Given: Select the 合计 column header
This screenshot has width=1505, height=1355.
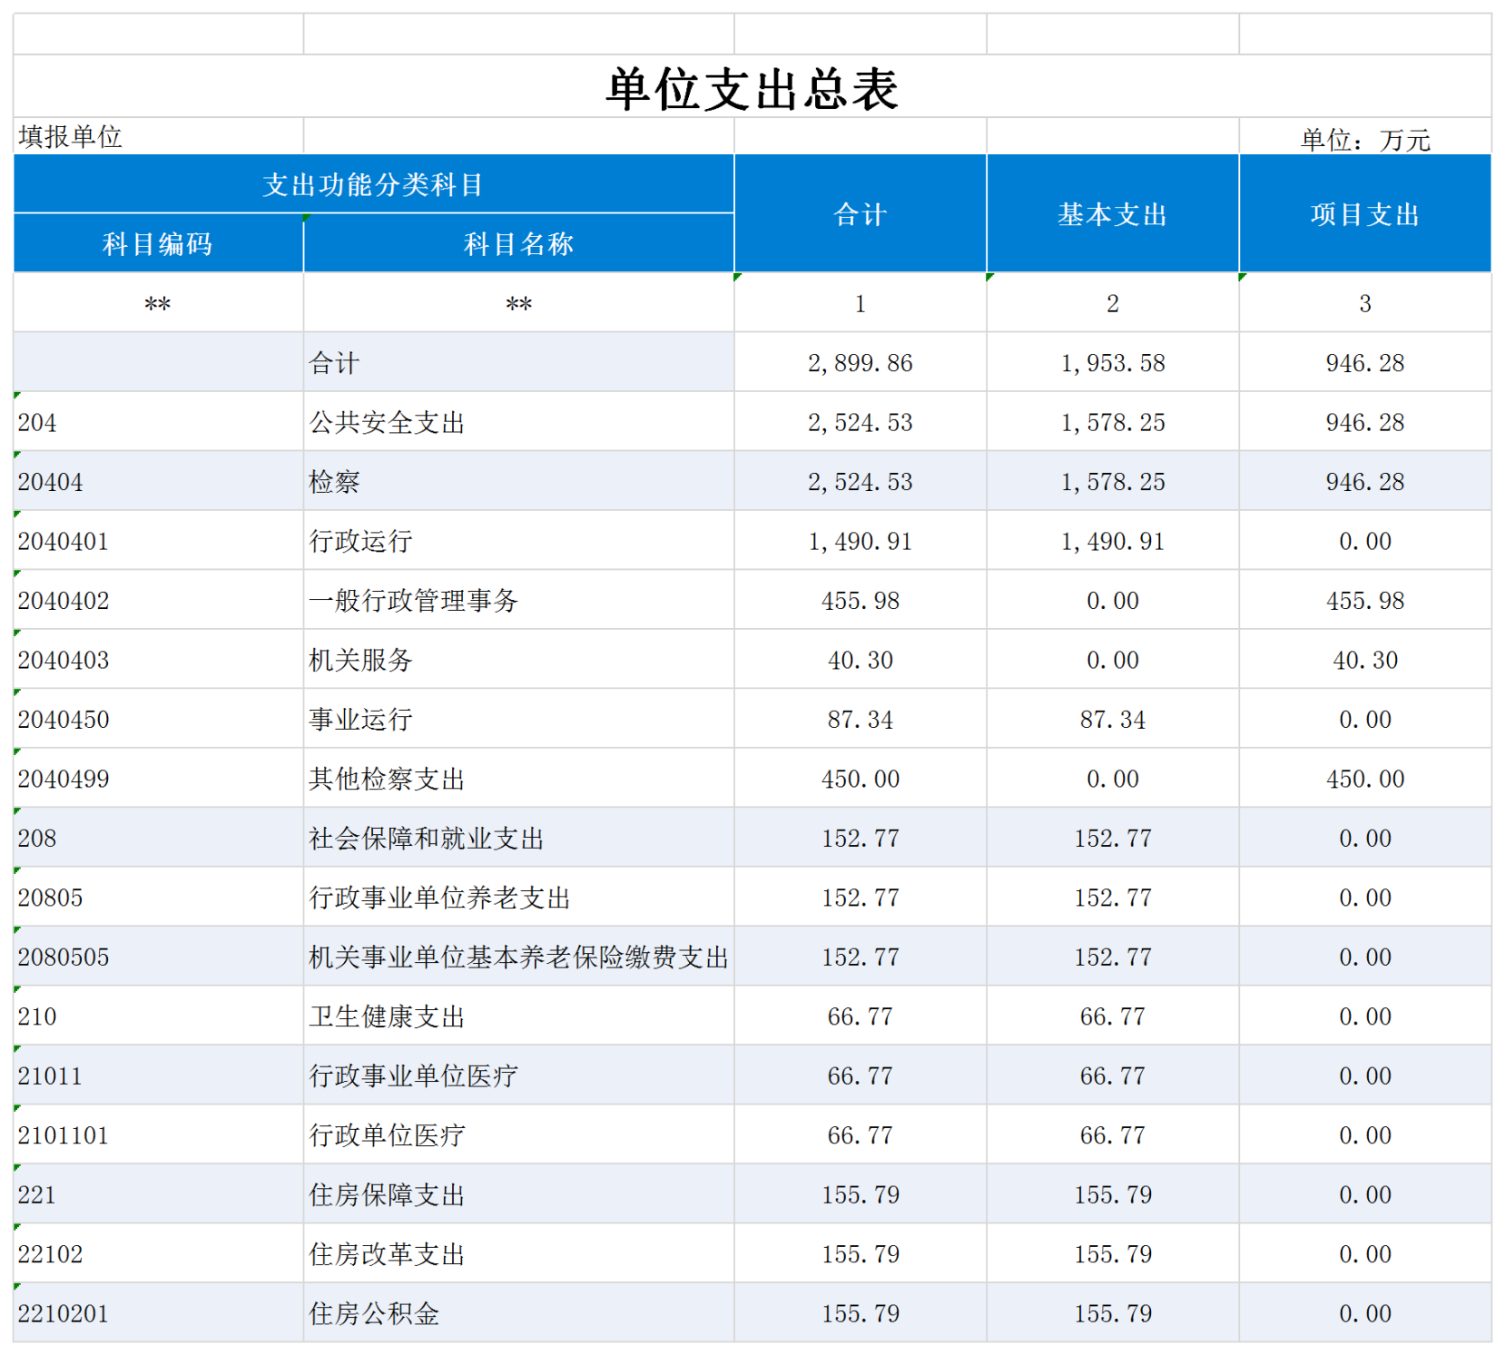Looking at the screenshot, I should pyautogui.click(x=860, y=214).
